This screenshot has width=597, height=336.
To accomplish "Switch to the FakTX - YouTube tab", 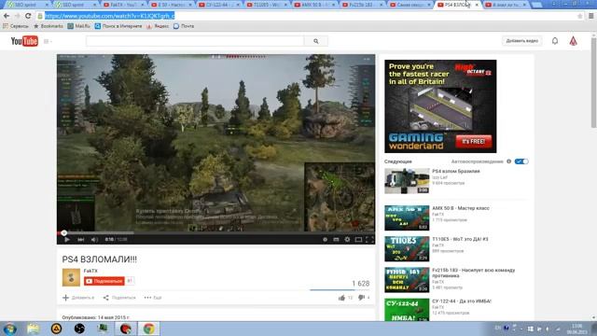I will point(124,5).
